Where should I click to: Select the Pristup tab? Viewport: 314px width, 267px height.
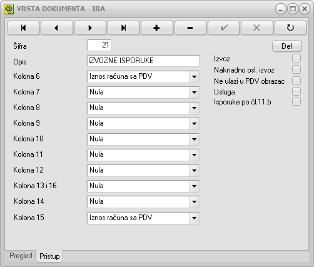[x=49, y=256]
